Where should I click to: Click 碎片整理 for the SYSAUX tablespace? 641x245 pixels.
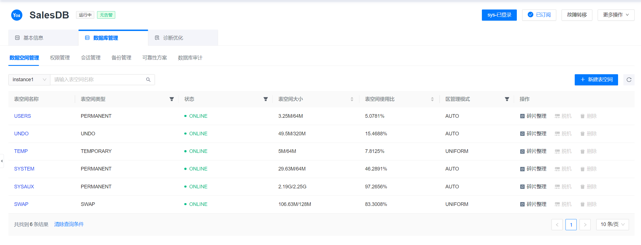[x=533, y=187]
